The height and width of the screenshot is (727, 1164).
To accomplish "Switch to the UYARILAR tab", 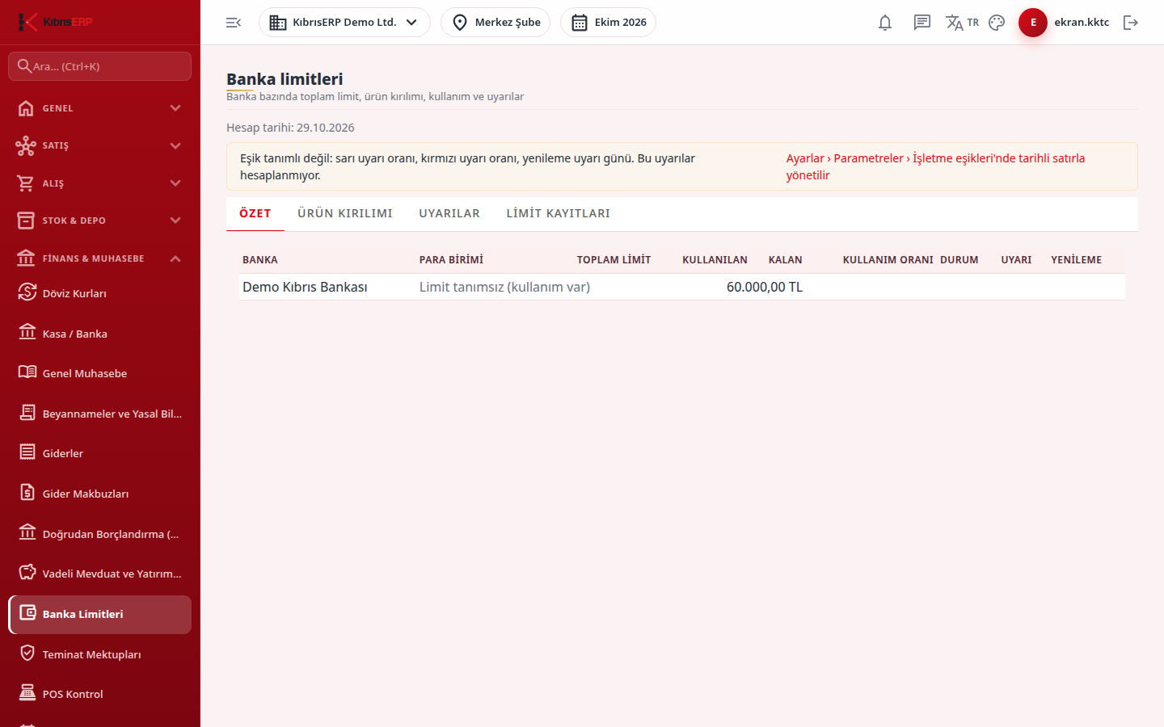I will coord(449,213).
